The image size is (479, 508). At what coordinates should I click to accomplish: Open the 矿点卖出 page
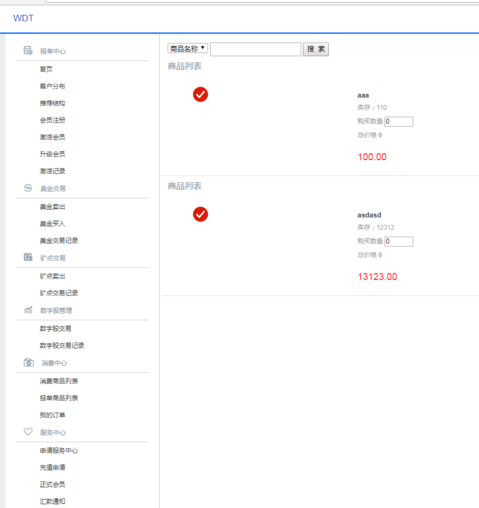[52, 276]
